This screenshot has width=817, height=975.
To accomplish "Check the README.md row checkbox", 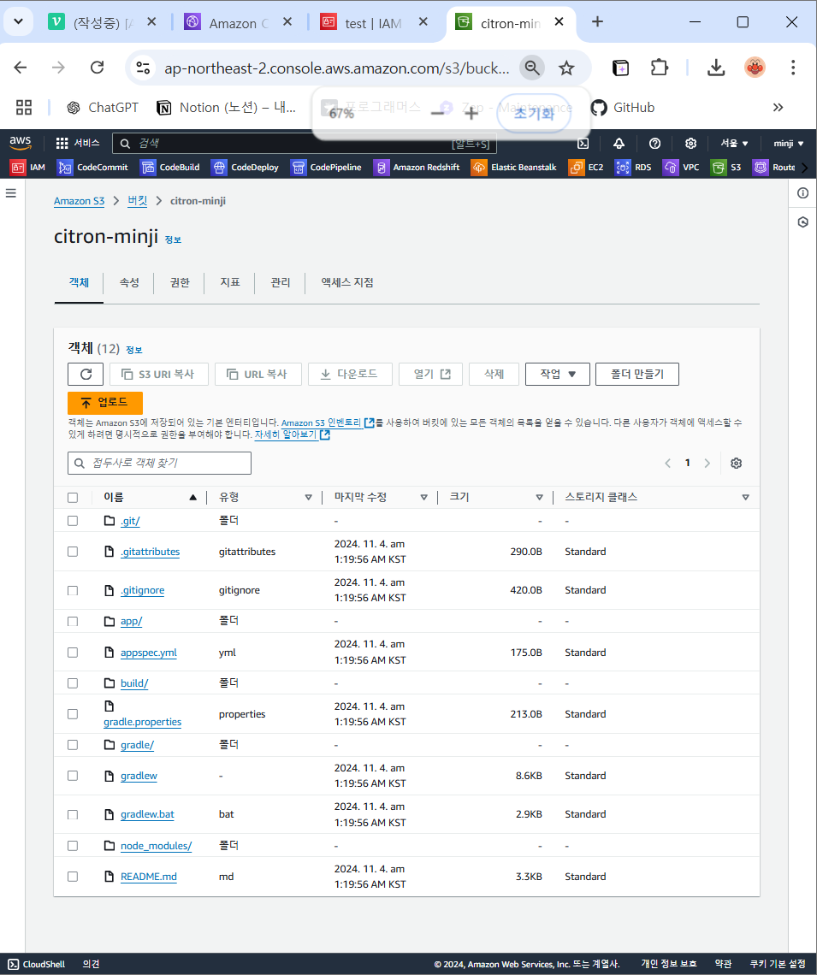I will tap(73, 877).
